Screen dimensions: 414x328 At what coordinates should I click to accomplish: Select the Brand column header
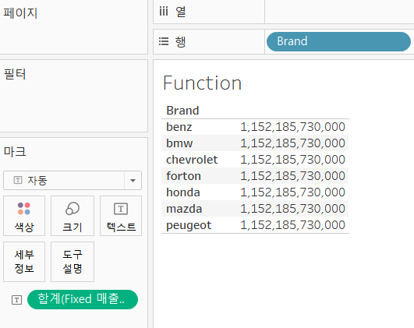tap(182, 111)
